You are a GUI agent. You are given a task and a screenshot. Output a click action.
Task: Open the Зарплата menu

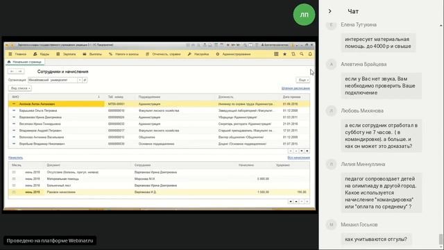[x=67, y=54]
